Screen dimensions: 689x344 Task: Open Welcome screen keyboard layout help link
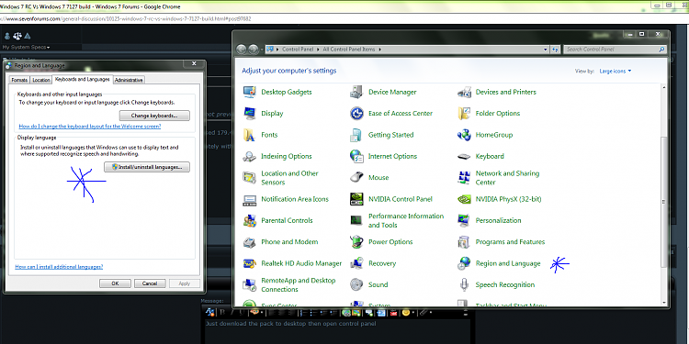90,127
